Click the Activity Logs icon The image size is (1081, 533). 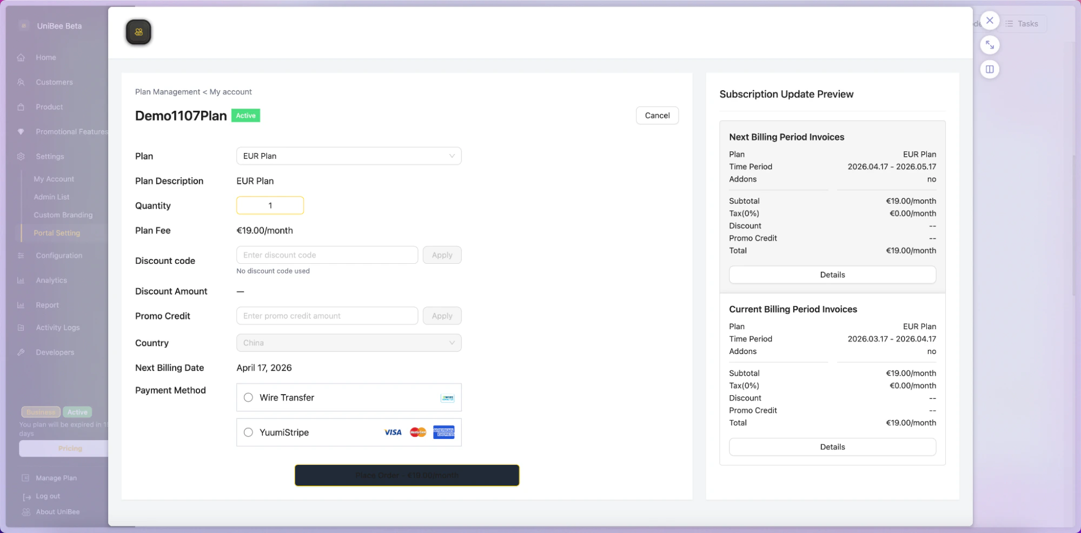(21, 328)
